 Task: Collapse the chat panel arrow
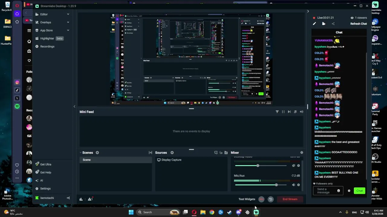pos(308,11)
